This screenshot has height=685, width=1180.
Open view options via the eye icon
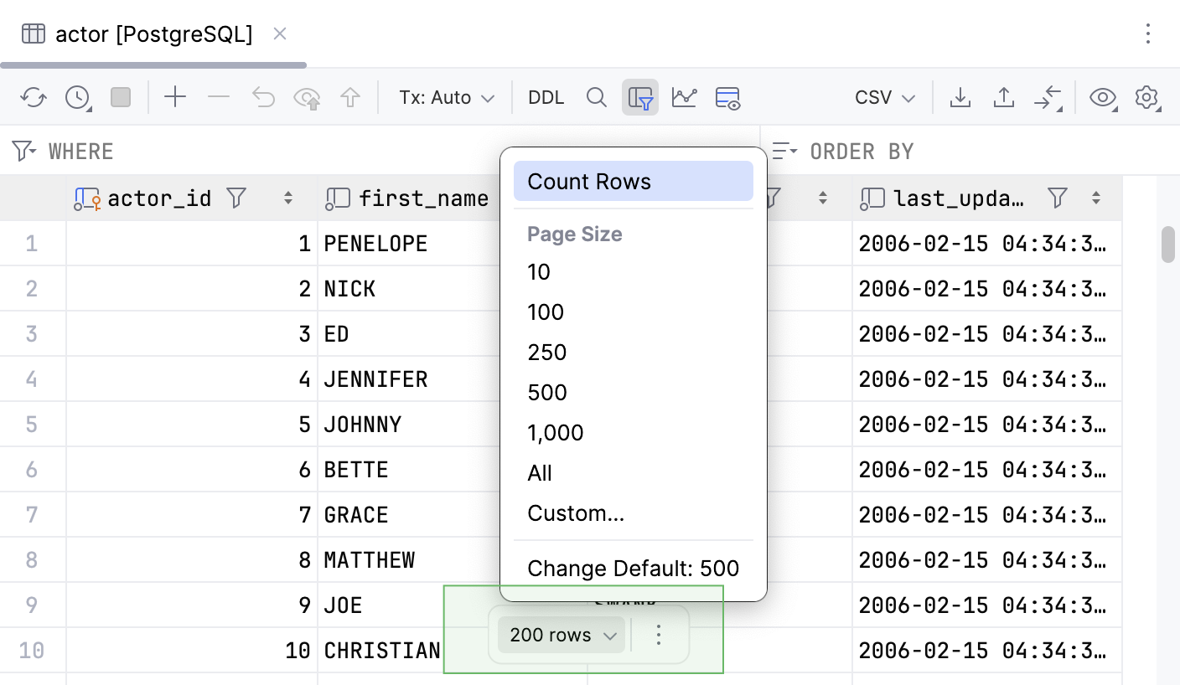click(1102, 97)
